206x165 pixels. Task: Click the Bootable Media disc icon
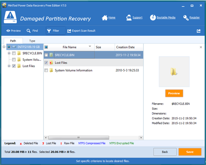tap(153, 18)
